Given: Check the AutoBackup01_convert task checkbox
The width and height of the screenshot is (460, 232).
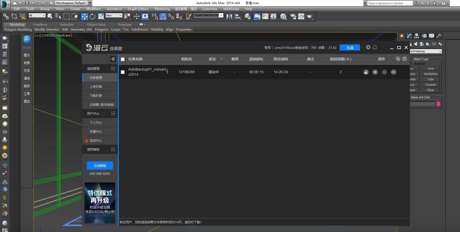Looking at the screenshot, I should [123, 72].
